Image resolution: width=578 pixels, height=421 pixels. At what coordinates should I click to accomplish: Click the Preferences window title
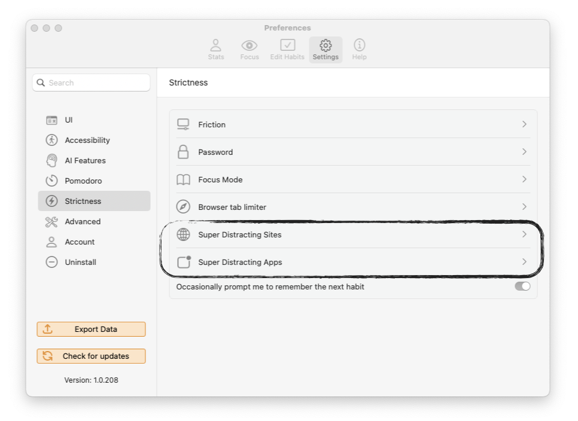pyautogui.click(x=288, y=28)
